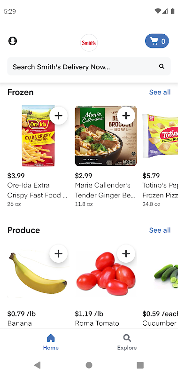
Task: Click the search magnifier icon in search bar
Action: pyautogui.click(x=162, y=66)
